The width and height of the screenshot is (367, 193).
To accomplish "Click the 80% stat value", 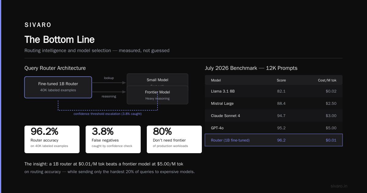I will [x=162, y=131].
